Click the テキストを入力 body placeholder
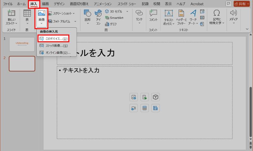The height and width of the screenshot is (151, 253). pos(145,103)
